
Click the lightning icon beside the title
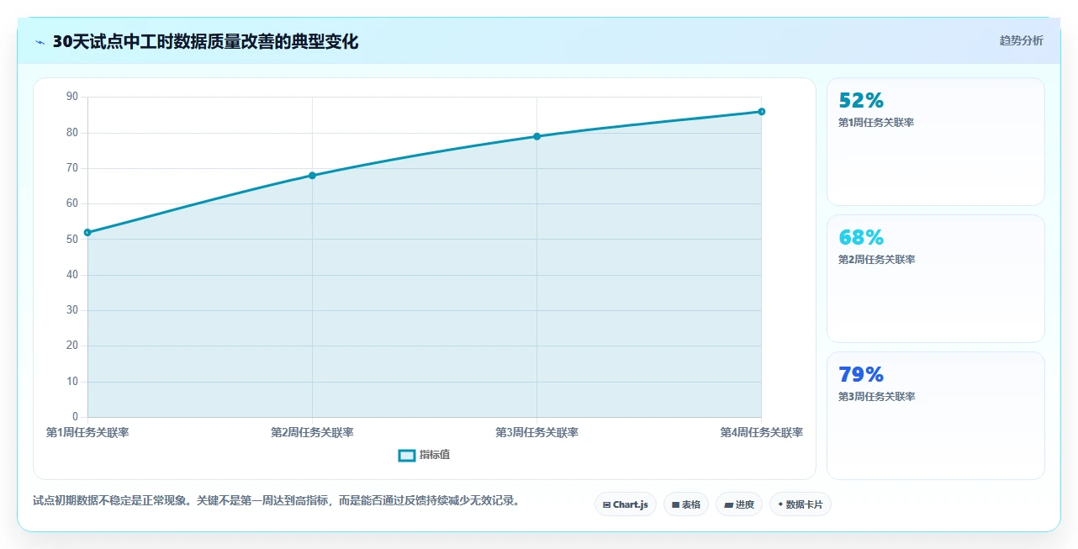[40, 42]
